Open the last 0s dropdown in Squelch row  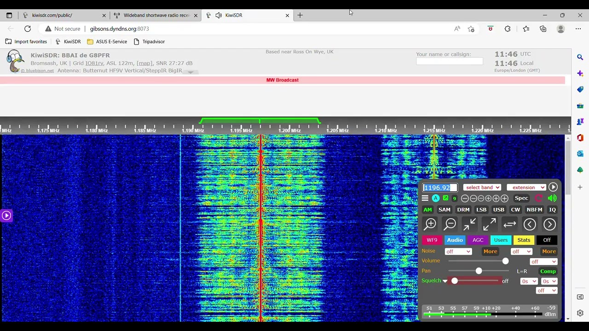click(x=549, y=281)
